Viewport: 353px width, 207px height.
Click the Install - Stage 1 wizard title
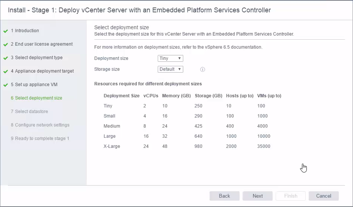click(x=139, y=10)
